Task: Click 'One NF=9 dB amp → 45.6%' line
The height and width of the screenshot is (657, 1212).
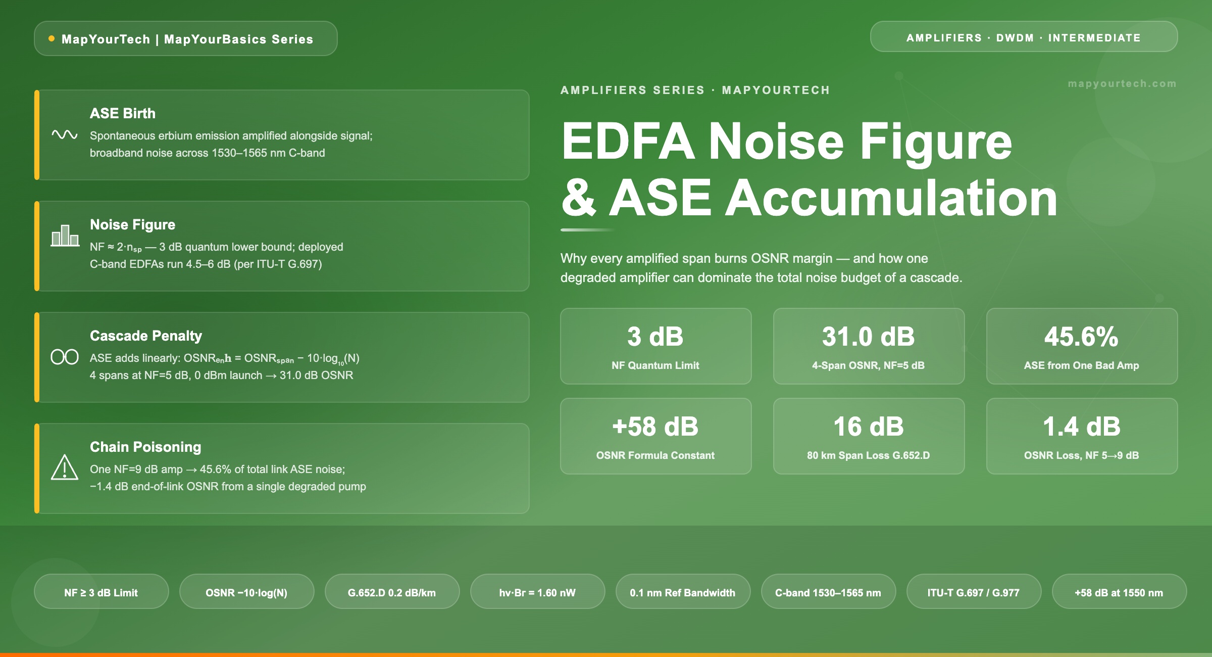Action: 218,469
